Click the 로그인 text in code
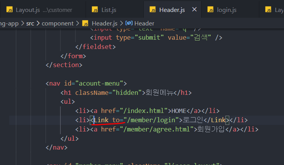 point(193,120)
